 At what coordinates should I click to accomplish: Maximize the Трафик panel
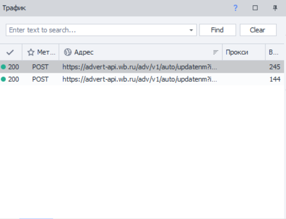click(x=255, y=8)
